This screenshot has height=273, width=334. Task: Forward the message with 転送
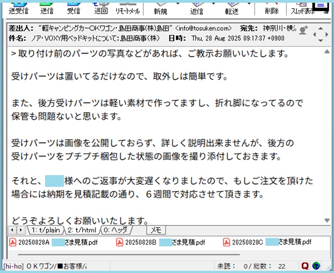pyautogui.click(x=231, y=9)
